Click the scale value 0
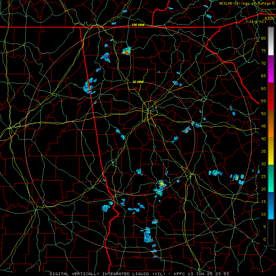This screenshot has height=276, width=276. point(265,240)
